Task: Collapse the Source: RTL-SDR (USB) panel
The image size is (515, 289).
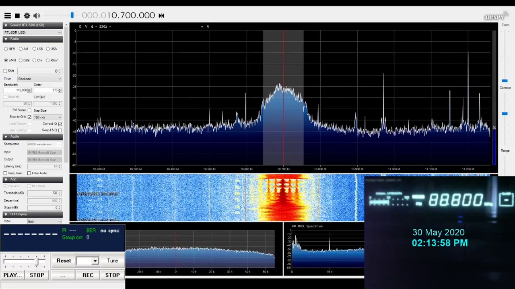Action: point(33,25)
